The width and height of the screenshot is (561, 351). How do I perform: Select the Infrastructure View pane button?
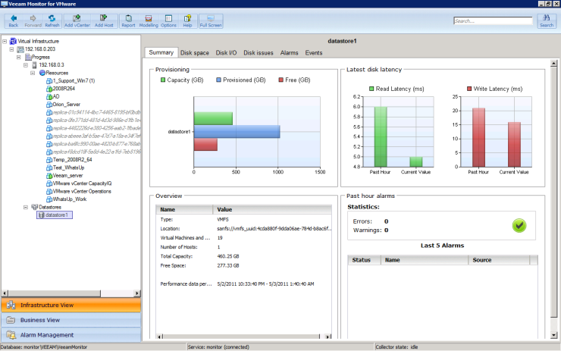click(x=71, y=305)
